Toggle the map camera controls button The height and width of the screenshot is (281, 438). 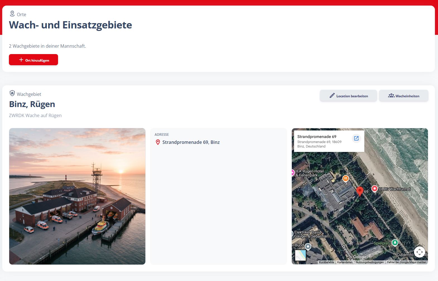coord(420,252)
